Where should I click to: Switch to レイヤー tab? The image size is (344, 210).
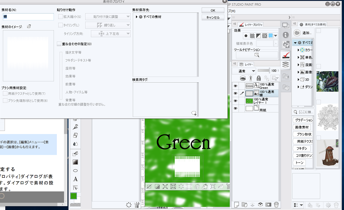(246, 64)
